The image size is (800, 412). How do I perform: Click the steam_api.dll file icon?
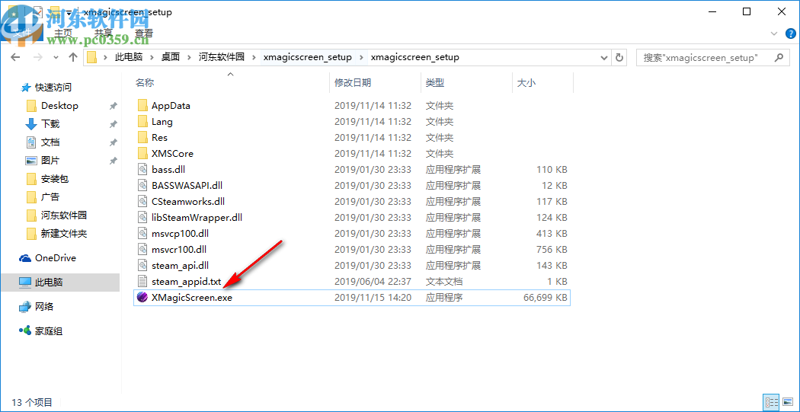click(x=142, y=266)
